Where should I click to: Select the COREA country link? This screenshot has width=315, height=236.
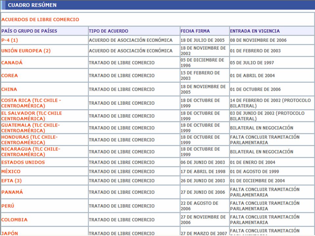click(10, 76)
